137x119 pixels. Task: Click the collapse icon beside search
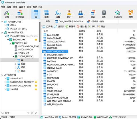pos(36,113)
